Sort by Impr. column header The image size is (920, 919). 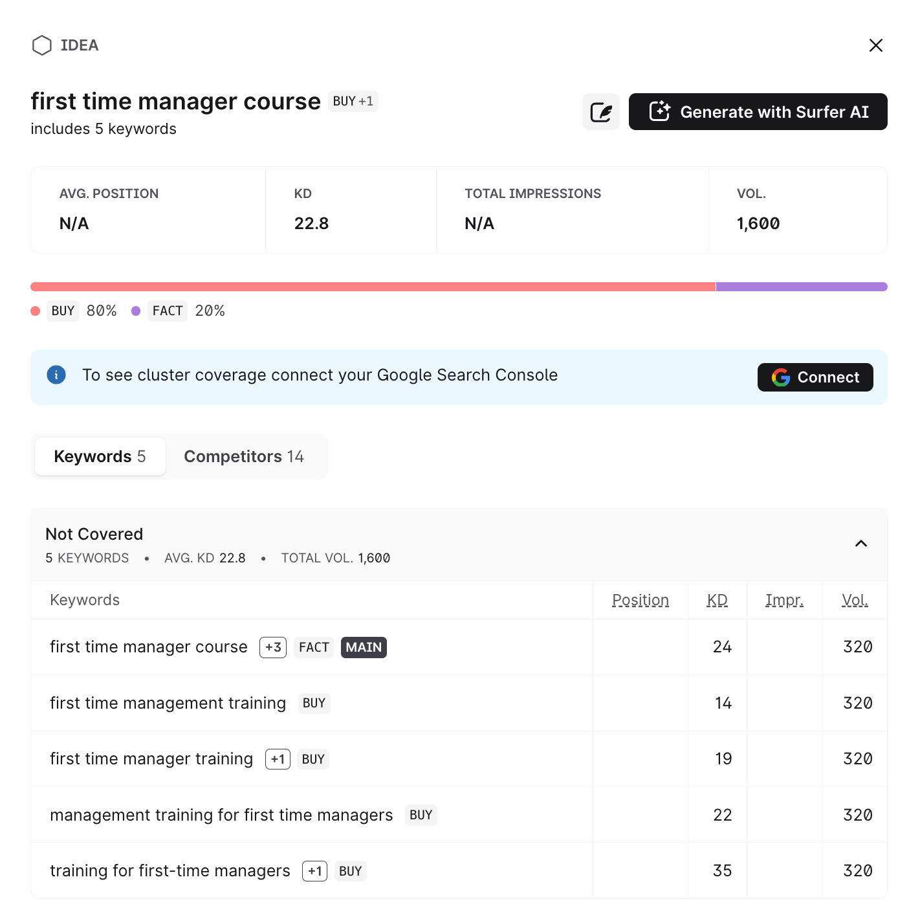pos(784,601)
